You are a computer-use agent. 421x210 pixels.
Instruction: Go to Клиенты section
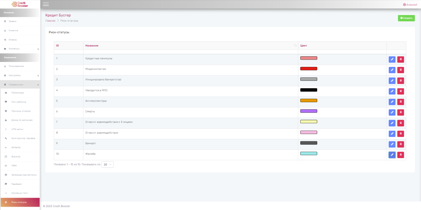click(x=13, y=30)
